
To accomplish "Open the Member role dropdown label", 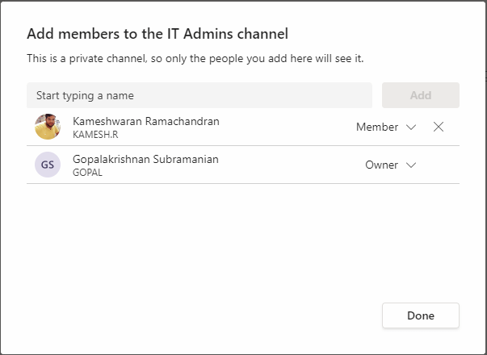I will [377, 127].
